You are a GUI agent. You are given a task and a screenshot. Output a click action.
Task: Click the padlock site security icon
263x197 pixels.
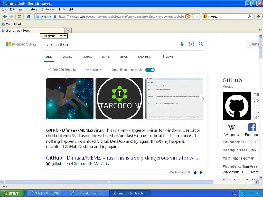coord(55,16)
